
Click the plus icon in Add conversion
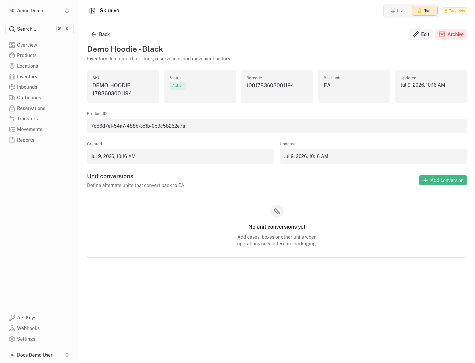point(426,180)
